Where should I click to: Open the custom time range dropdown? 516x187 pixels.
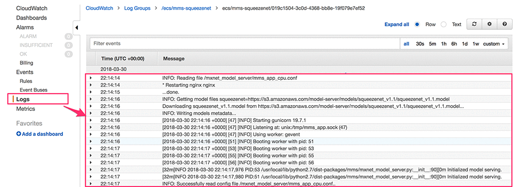pyautogui.click(x=494, y=44)
